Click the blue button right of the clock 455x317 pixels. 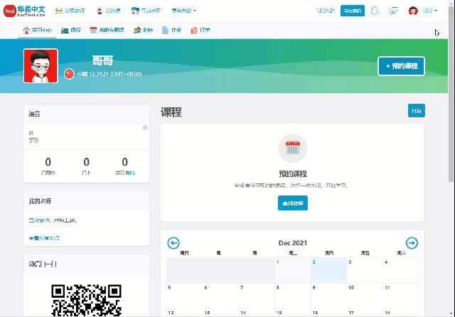pyautogui.click(x=353, y=11)
